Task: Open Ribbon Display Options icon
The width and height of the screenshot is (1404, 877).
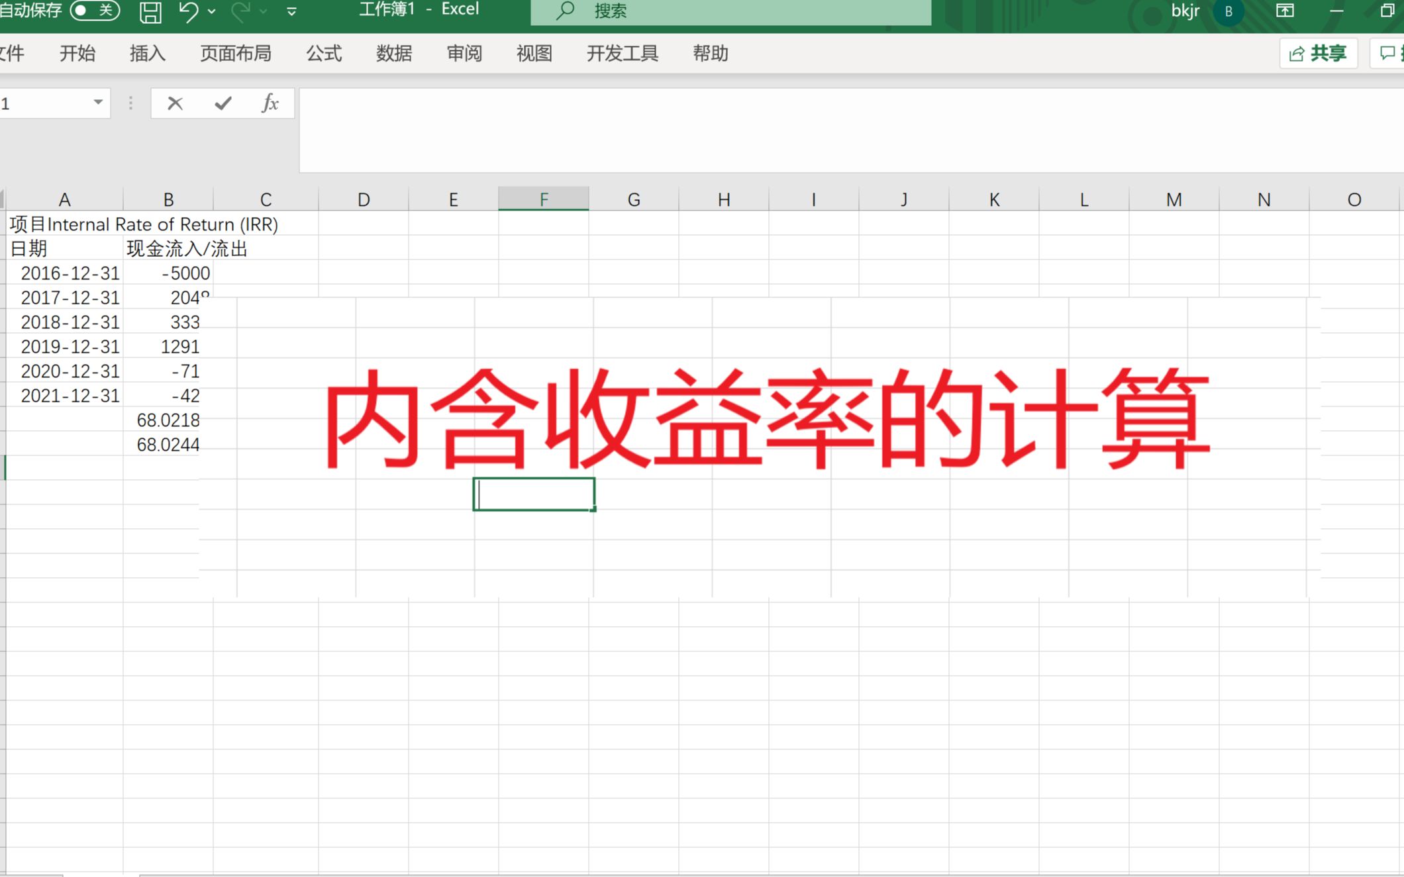Action: [x=1285, y=11]
